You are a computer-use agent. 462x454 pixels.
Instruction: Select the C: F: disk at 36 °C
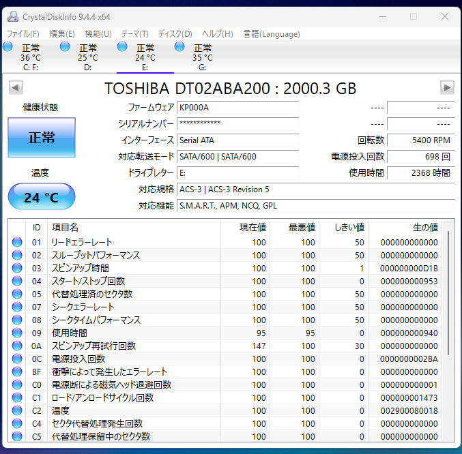[x=31, y=57]
